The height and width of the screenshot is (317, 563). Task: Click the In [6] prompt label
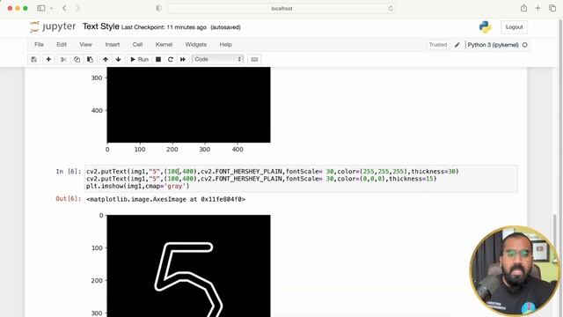pyautogui.click(x=69, y=172)
